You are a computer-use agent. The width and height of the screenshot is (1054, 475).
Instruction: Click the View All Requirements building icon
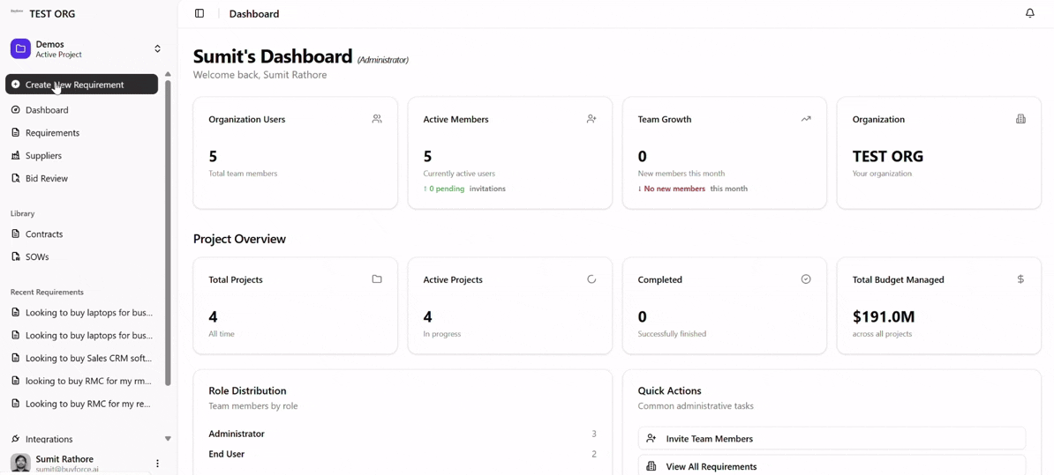coord(651,466)
